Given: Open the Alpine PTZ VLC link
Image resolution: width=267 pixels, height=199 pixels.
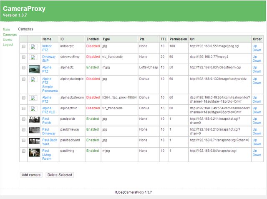Looking at the screenshot, I should (x=49, y=110).
